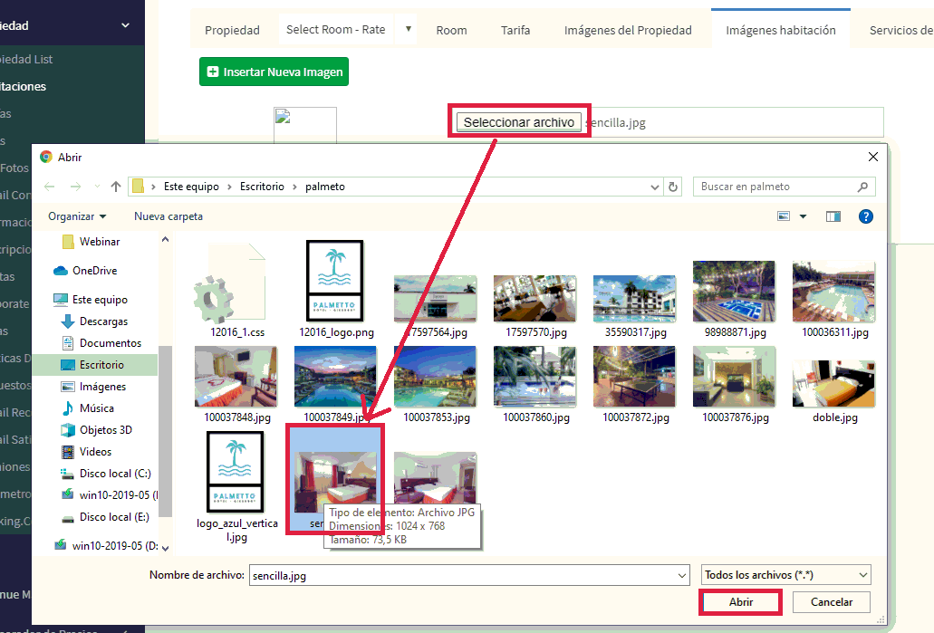Open the Organizar dropdown menu
The width and height of the screenshot is (934, 633).
77,216
